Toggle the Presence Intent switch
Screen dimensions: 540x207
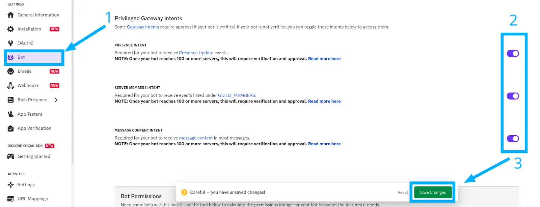(x=513, y=53)
